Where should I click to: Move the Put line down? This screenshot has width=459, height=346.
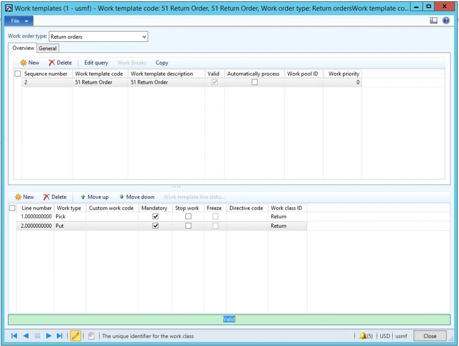pos(137,197)
